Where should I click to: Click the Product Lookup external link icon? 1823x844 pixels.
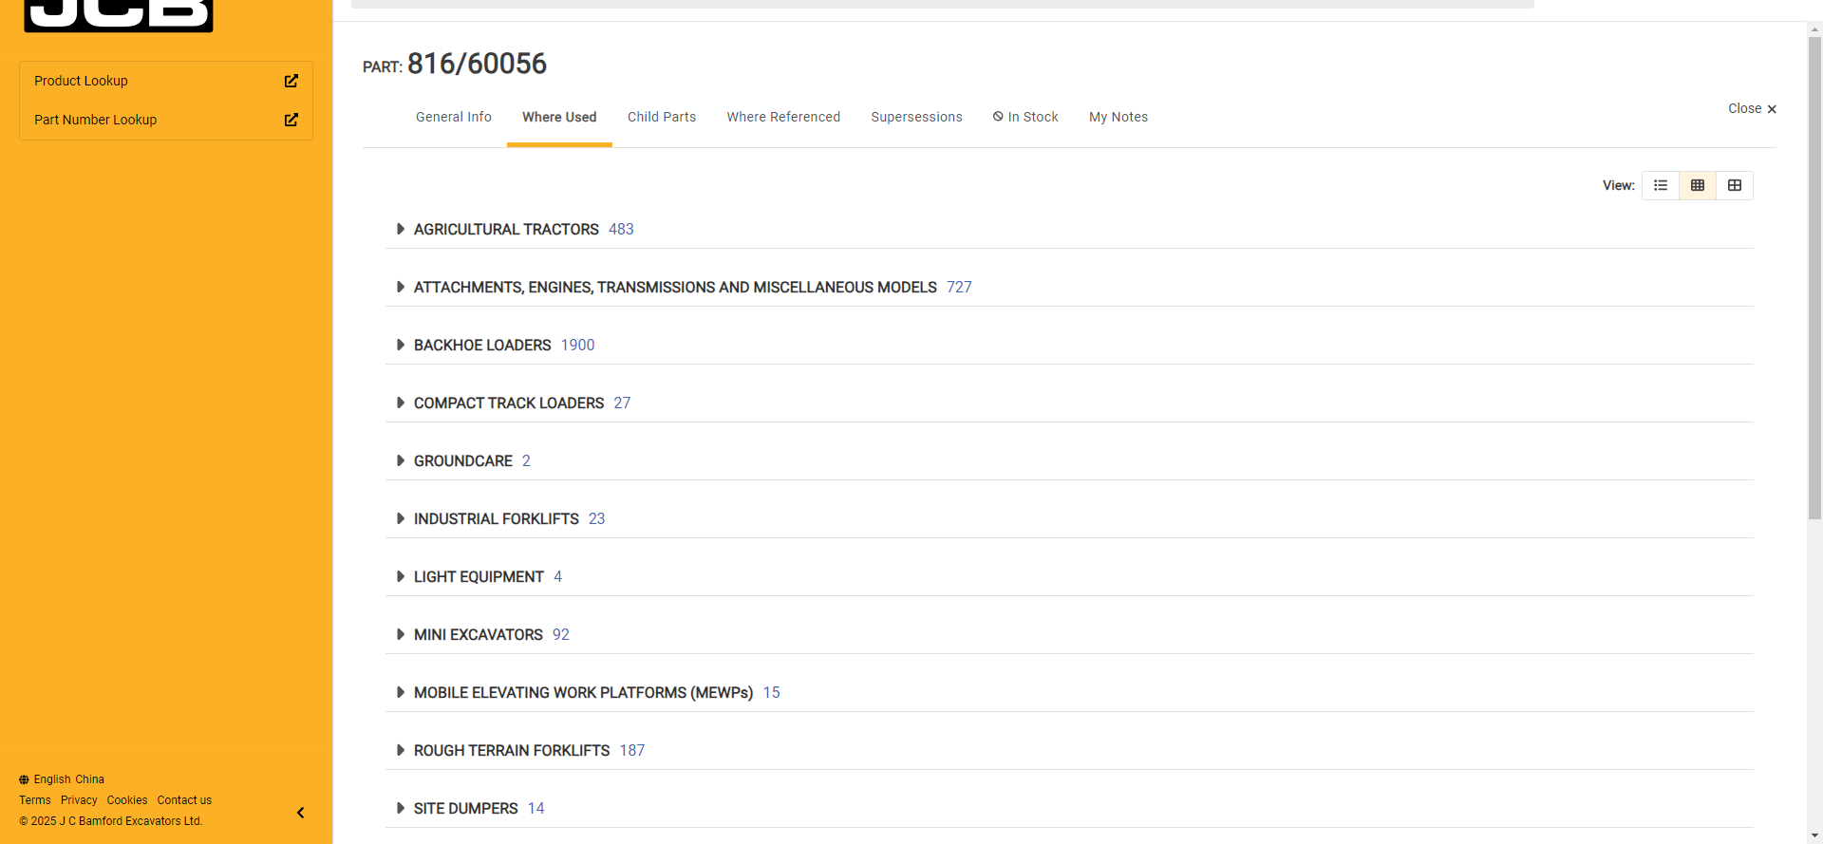coord(291,81)
